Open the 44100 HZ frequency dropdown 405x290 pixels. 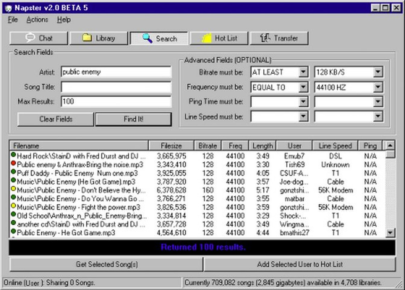coord(378,87)
